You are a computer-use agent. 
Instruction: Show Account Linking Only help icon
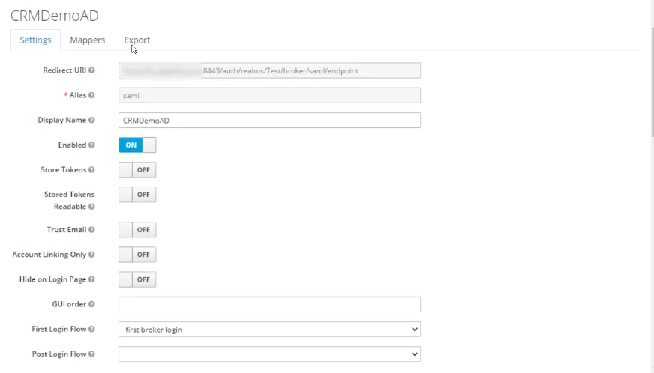91,254
